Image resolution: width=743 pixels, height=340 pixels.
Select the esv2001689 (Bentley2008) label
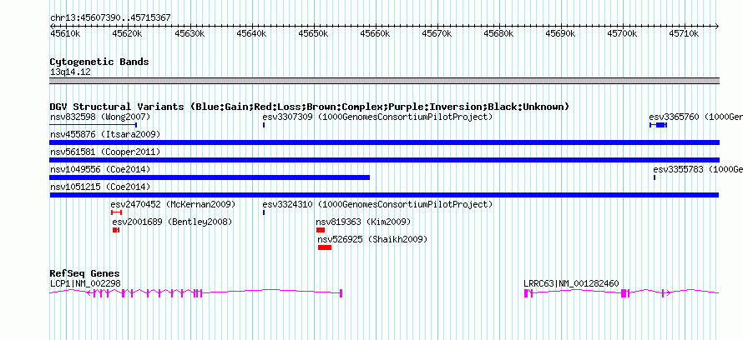coord(173,222)
